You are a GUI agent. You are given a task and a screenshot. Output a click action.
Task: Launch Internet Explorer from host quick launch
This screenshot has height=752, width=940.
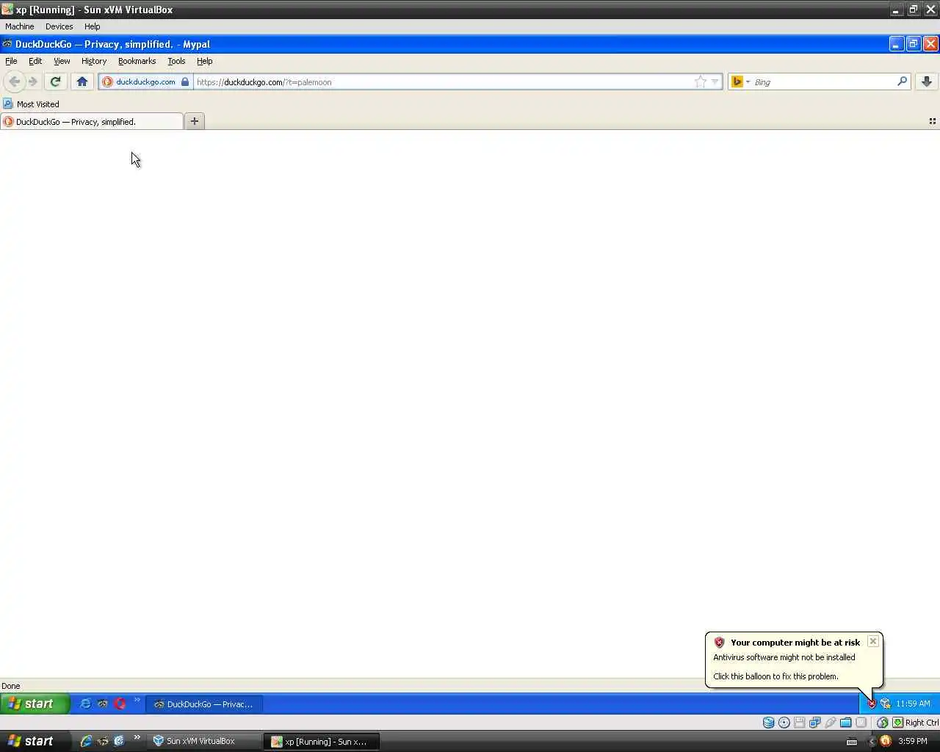click(x=86, y=741)
